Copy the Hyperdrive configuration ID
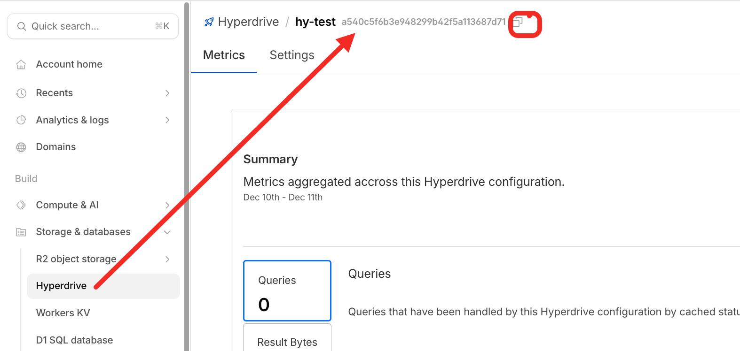The height and width of the screenshot is (351, 740). [518, 22]
